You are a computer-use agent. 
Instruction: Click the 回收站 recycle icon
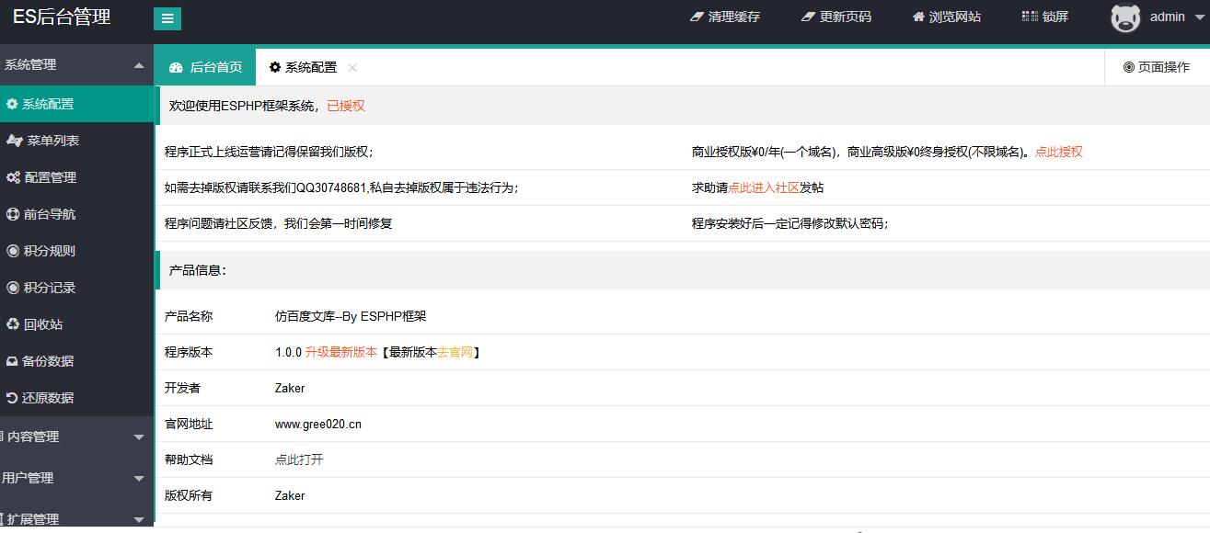13,324
